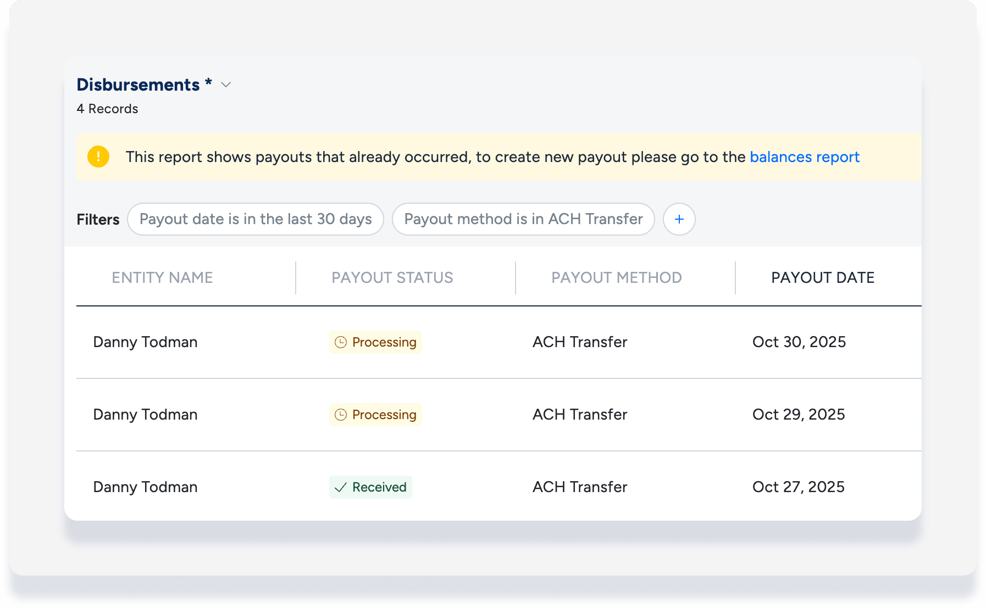Sort by Entity Name column header
Viewport: 986px width, 608px height.
162,277
